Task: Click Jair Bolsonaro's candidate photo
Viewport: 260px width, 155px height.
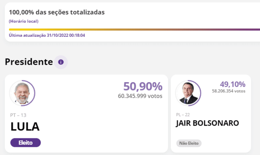Action: point(189,93)
